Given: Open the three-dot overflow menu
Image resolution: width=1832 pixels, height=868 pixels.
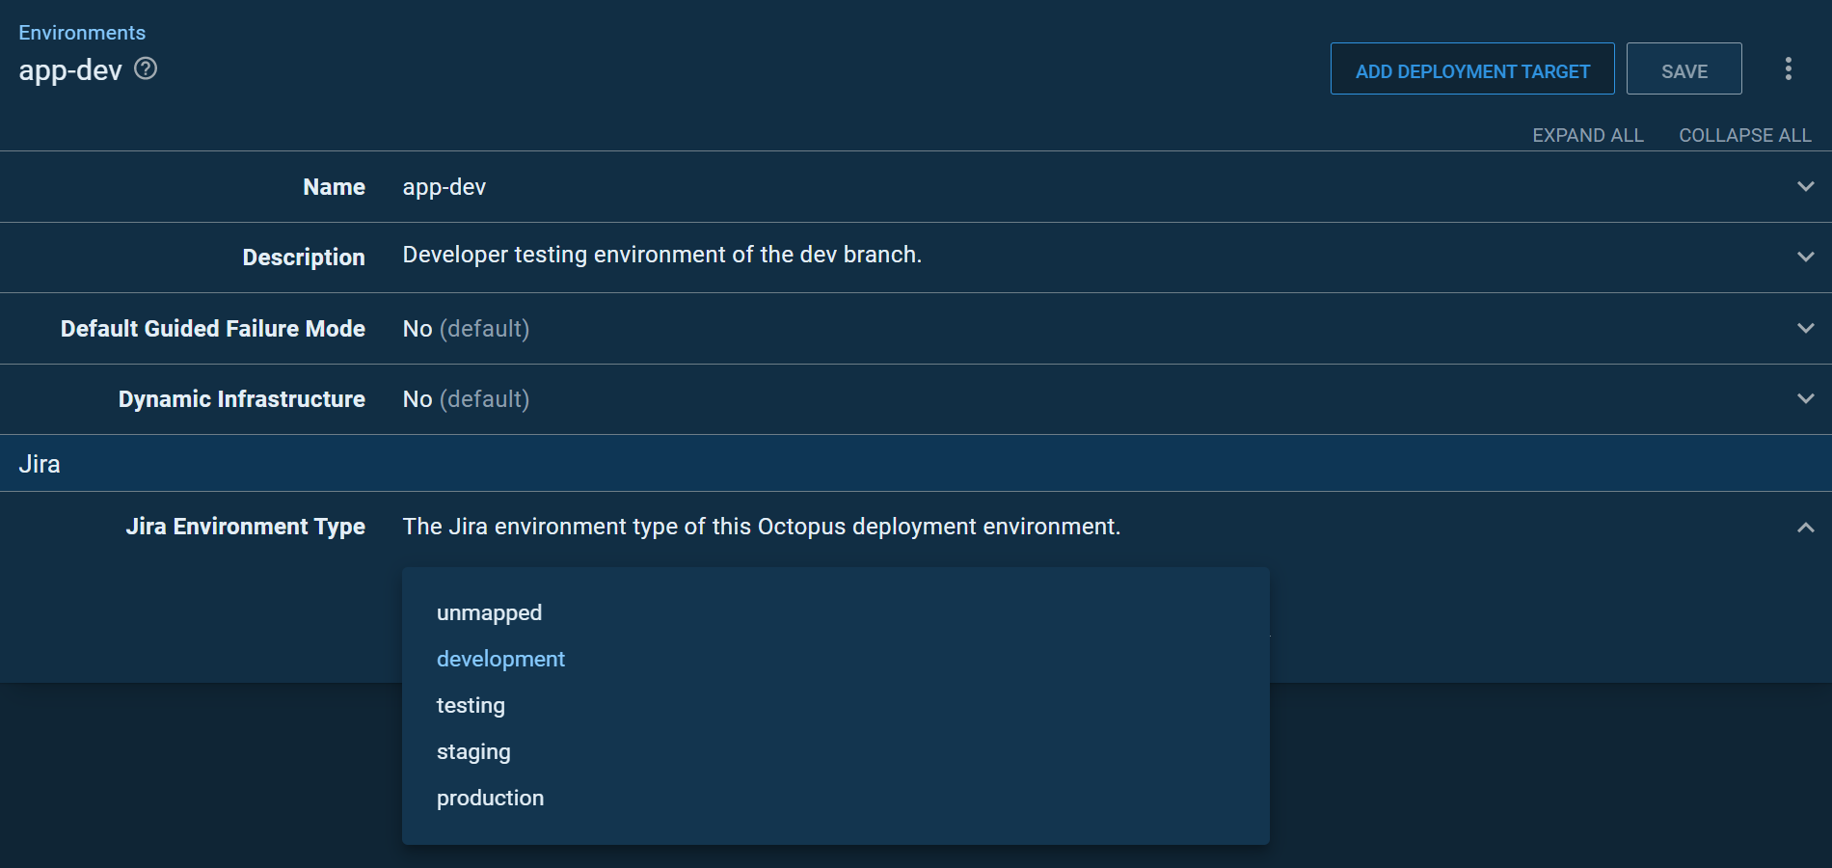Looking at the screenshot, I should [x=1788, y=68].
